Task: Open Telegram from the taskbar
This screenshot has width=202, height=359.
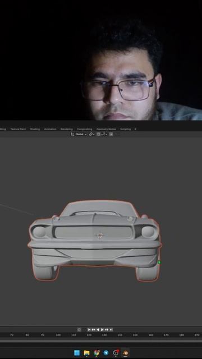Action: [106, 353]
